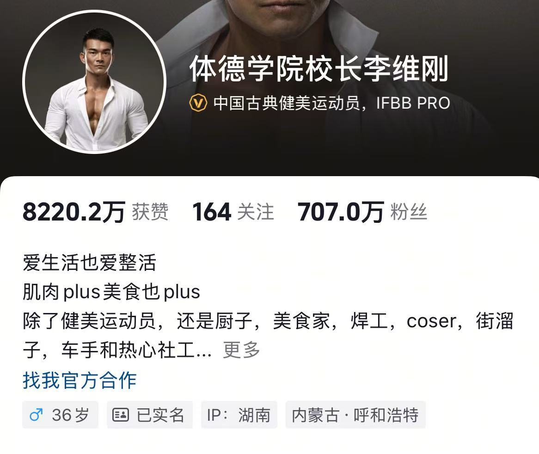Tap the 36岁 age tag
The height and width of the screenshot is (454, 539).
60,415
